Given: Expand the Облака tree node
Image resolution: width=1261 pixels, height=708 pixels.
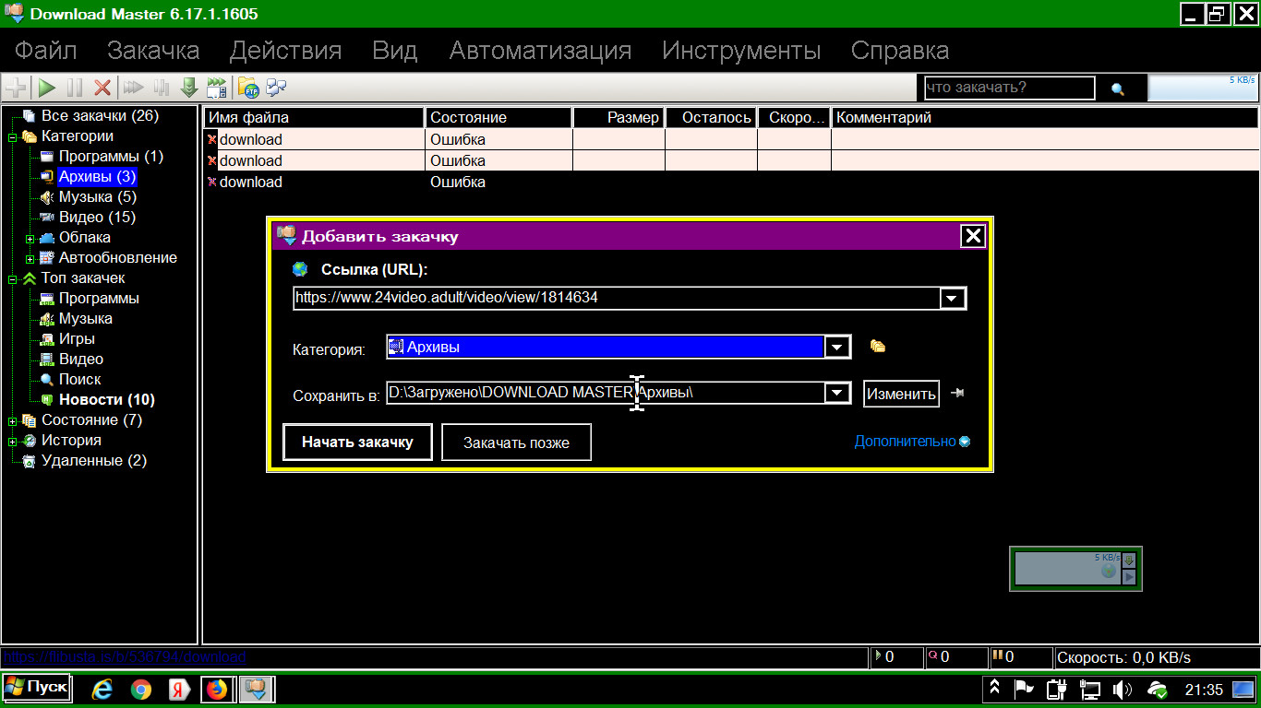Looking at the screenshot, I should [x=30, y=238].
